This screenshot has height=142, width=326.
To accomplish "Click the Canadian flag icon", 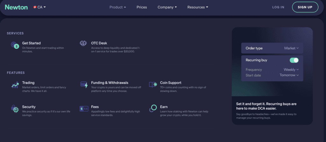I will tap(35, 7).
